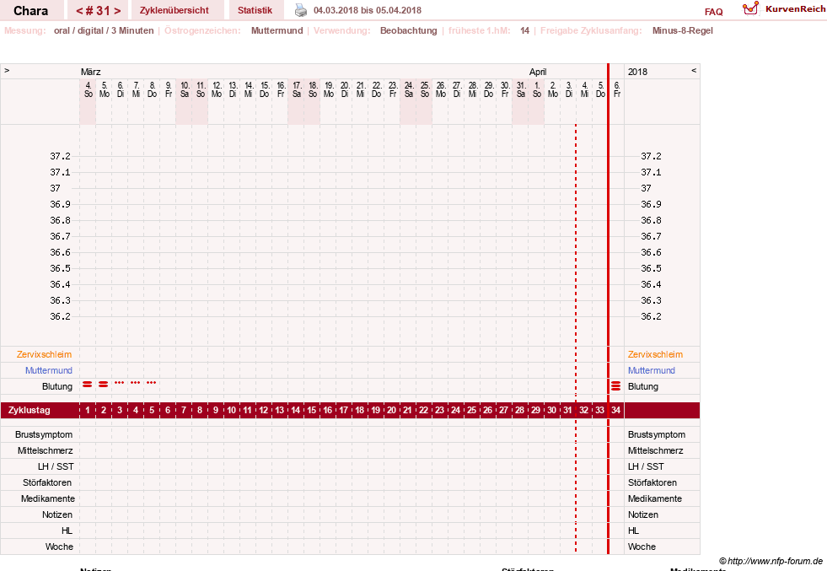Select cycle day 32 in the Zyklustag row
The height and width of the screenshot is (571, 827).
coord(584,410)
